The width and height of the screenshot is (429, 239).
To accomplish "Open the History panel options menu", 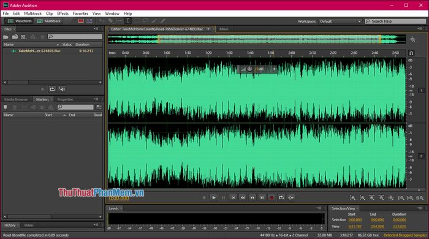I will point(96,225).
